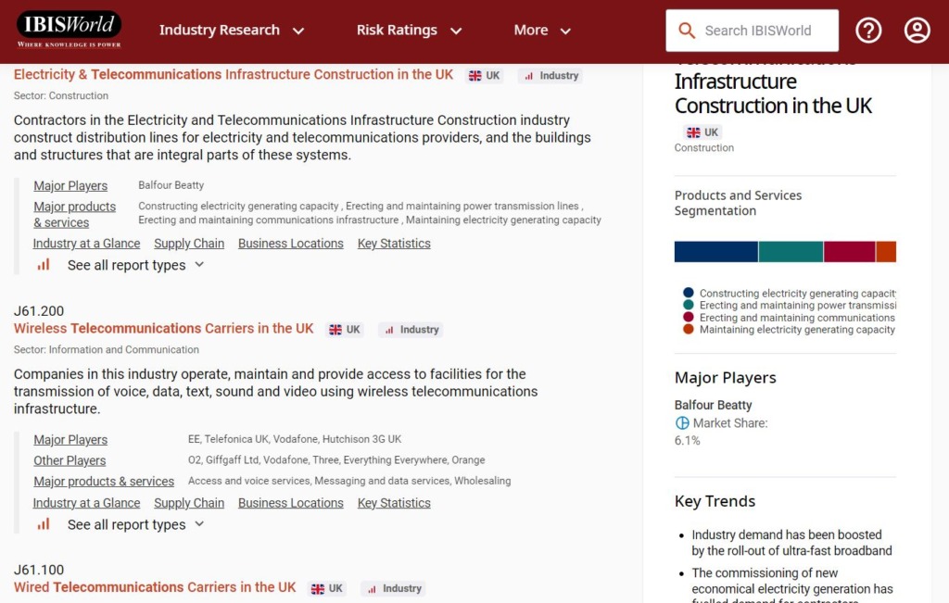This screenshot has height=603, width=949.
Task: Open the help question mark icon
Action: 868,31
